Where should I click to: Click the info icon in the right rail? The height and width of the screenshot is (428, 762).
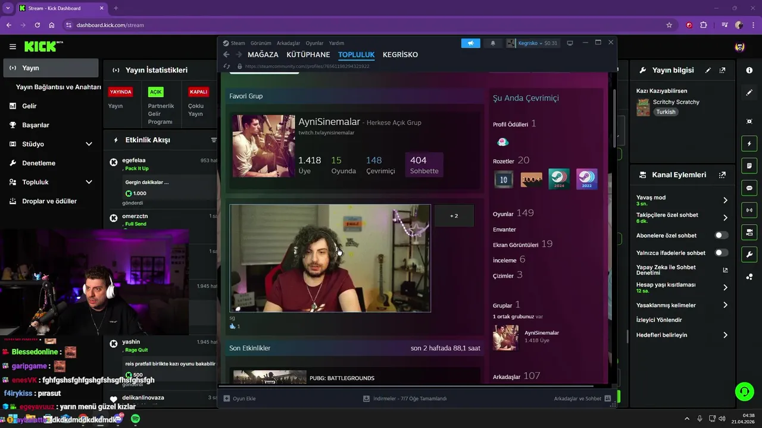749,70
